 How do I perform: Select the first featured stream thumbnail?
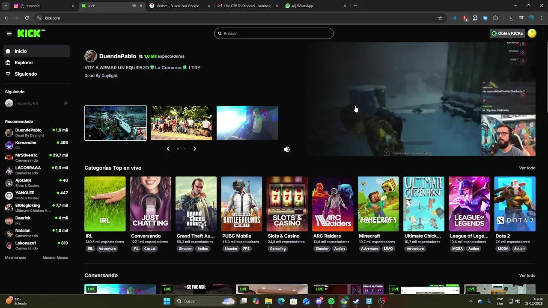116,123
